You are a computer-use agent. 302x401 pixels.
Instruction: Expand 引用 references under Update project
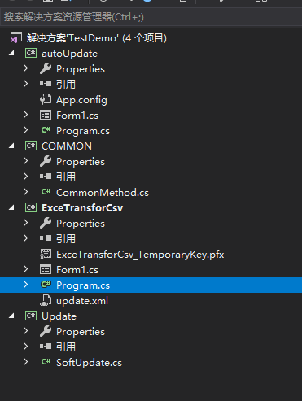tap(25, 347)
